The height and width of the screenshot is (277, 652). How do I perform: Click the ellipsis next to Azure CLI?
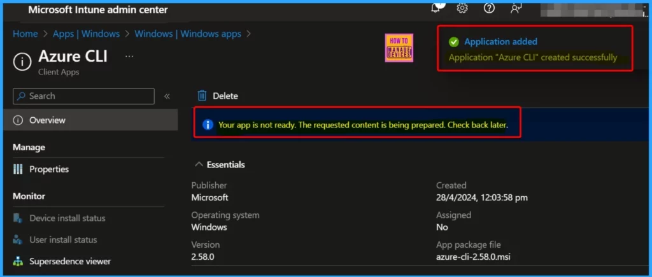pyautogui.click(x=129, y=56)
